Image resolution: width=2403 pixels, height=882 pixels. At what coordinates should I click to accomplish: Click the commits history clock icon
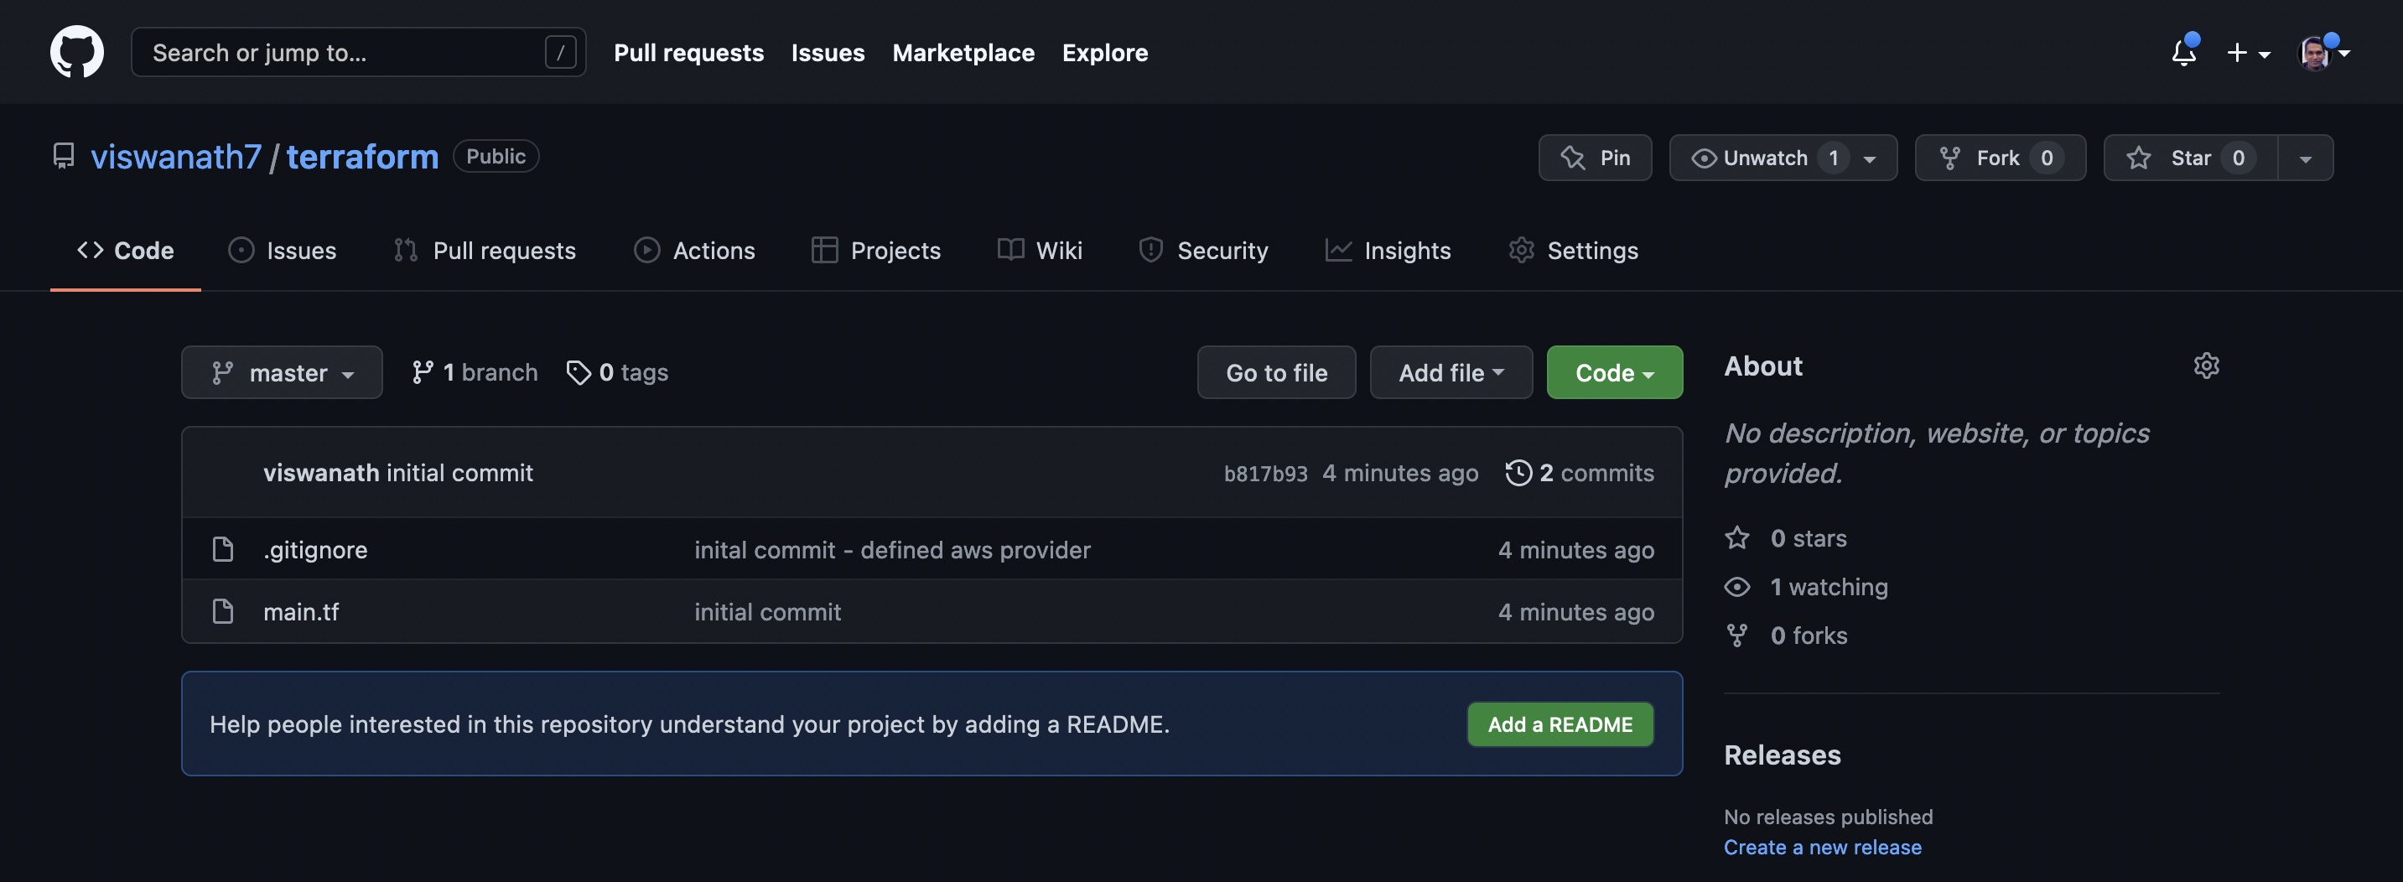(x=1518, y=473)
